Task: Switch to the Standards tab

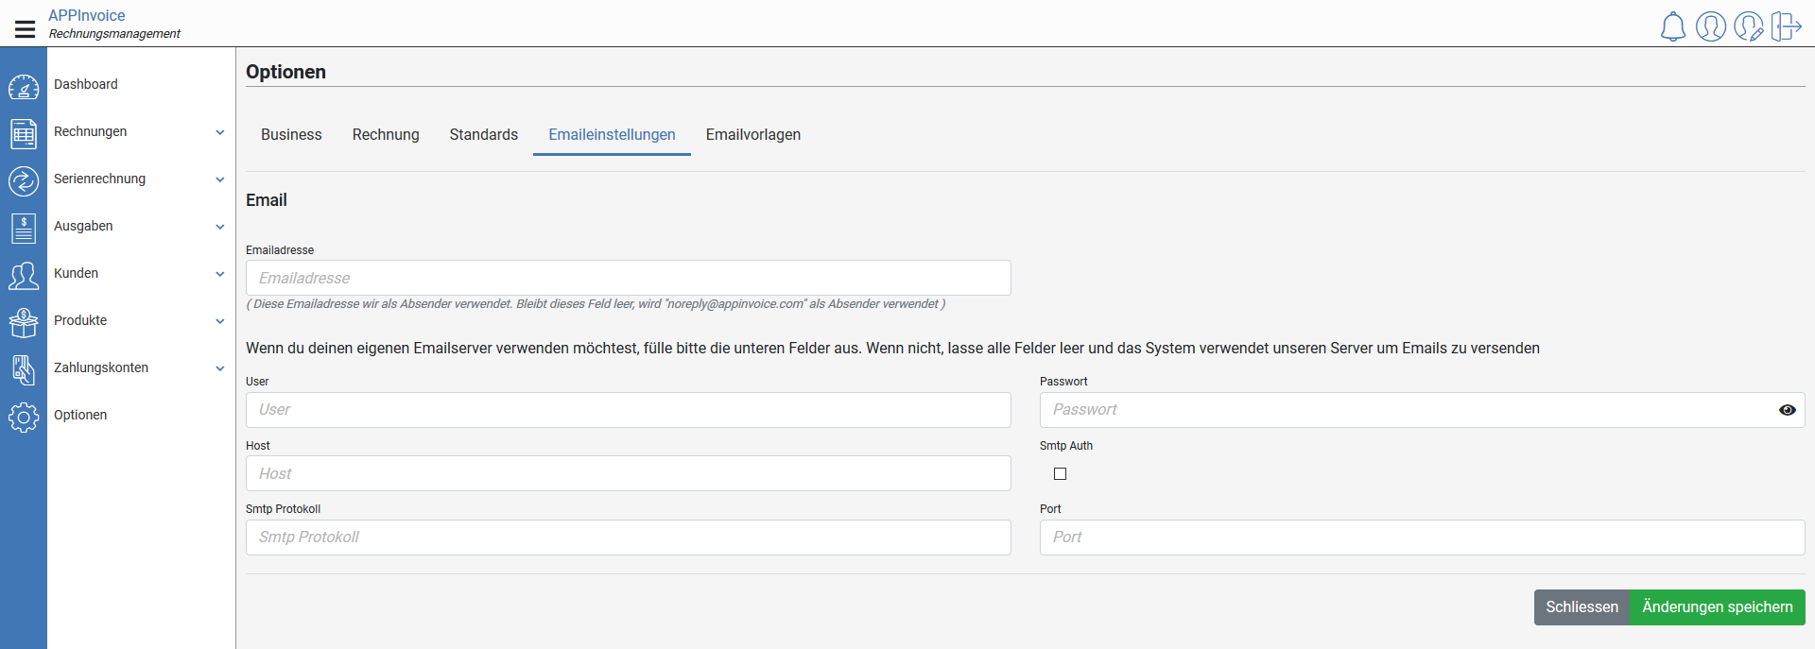Action: pyautogui.click(x=483, y=134)
